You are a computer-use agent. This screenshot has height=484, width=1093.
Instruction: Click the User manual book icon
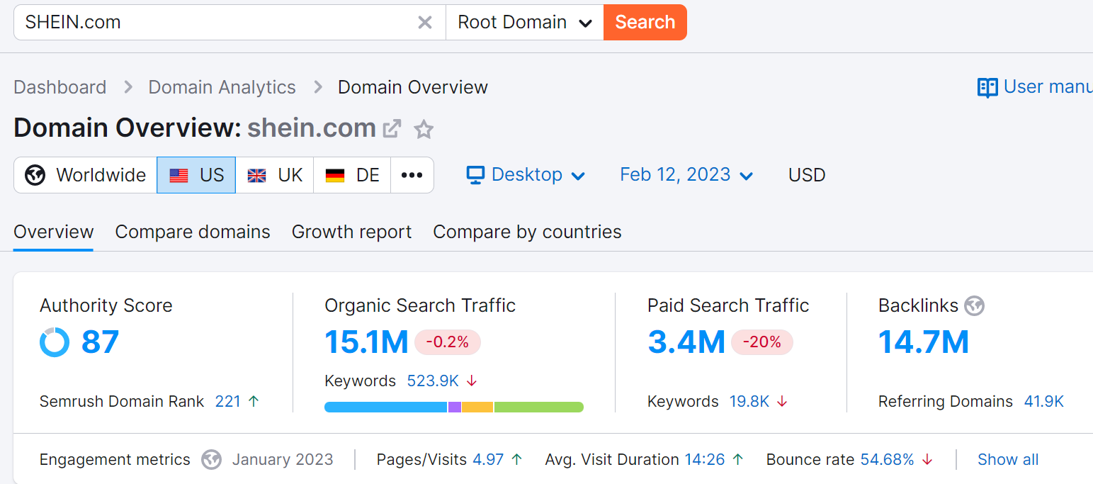[987, 87]
